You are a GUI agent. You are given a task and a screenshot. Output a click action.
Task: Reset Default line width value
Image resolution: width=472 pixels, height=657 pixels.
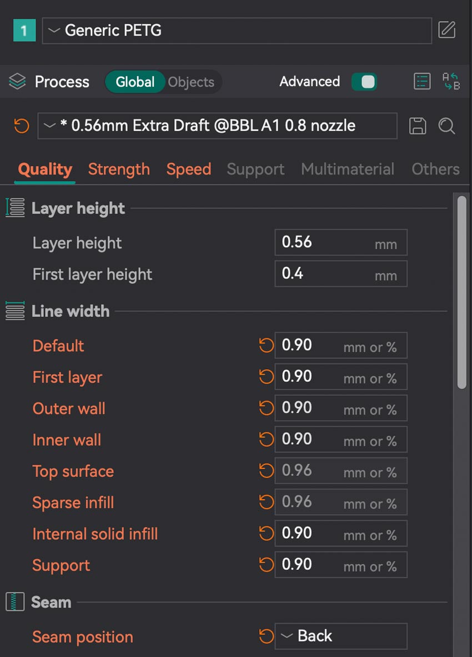point(267,346)
